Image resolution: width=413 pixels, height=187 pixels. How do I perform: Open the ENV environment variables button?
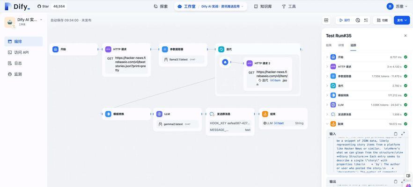coord(326,20)
